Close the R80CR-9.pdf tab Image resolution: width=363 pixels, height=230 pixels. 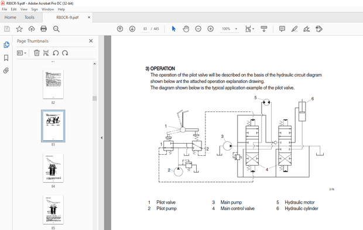point(89,18)
